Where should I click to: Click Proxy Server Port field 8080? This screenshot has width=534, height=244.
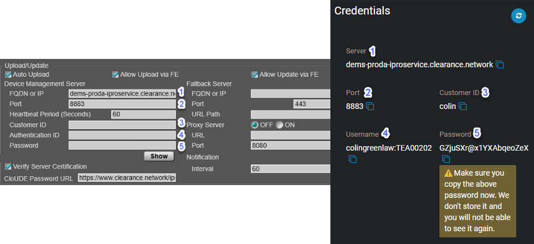(290, 146)
